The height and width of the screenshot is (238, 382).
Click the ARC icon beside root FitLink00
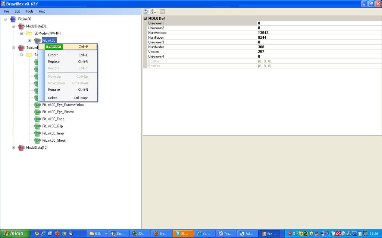(13, 19)
